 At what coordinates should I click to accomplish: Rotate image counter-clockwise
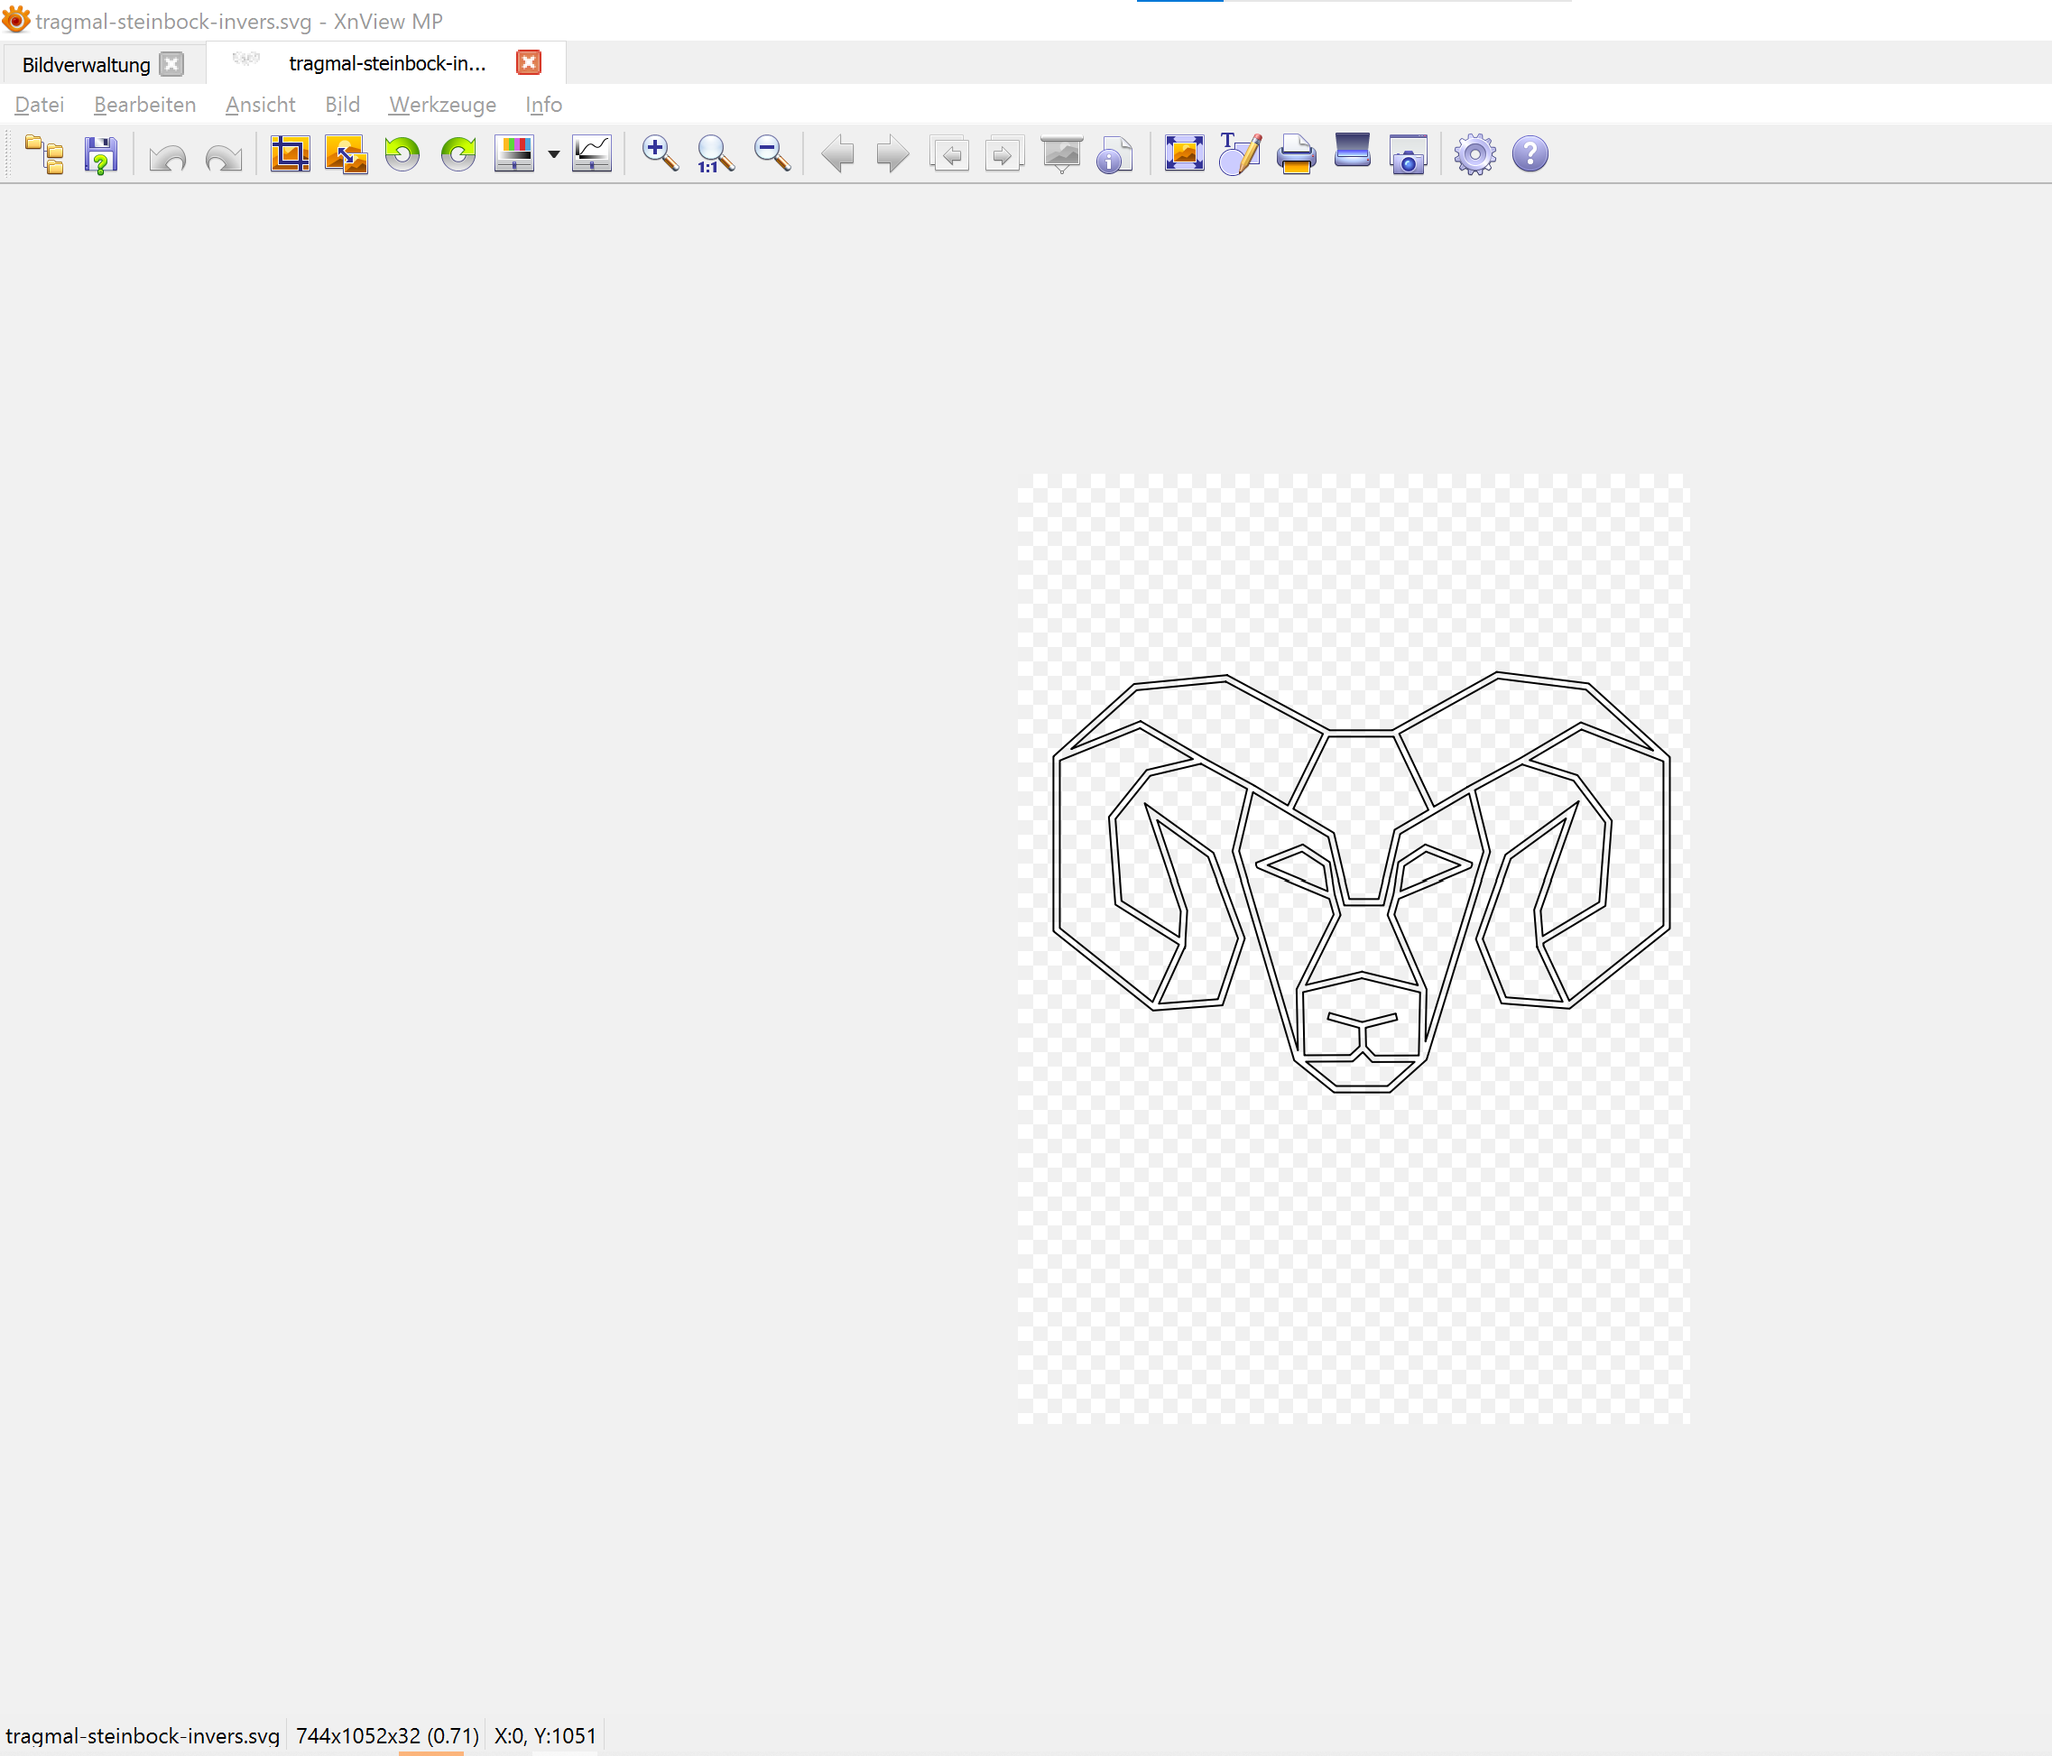click(402, 154)
